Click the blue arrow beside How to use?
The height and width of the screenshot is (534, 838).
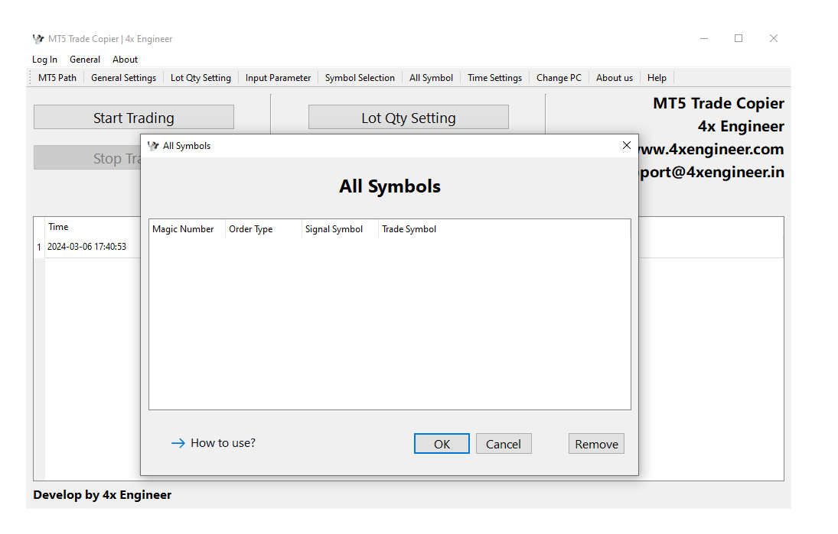coord(178,443)
